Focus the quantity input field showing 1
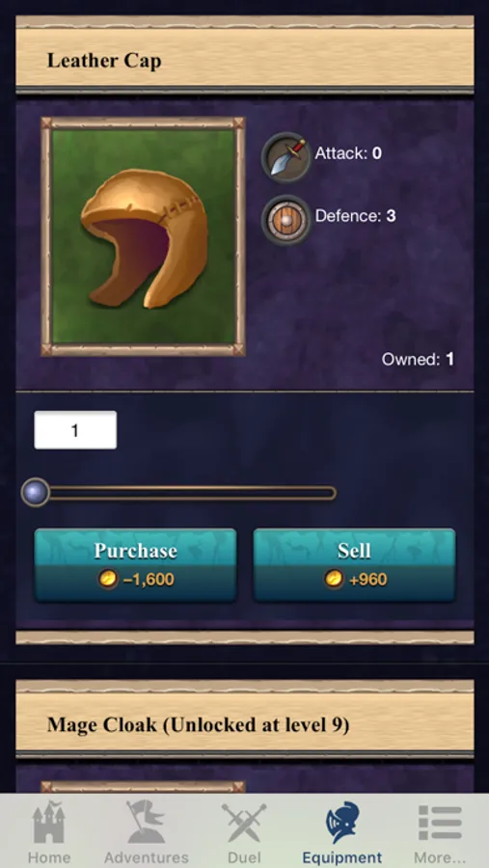Screen dimensions: 489x868 tap(75, 430)
